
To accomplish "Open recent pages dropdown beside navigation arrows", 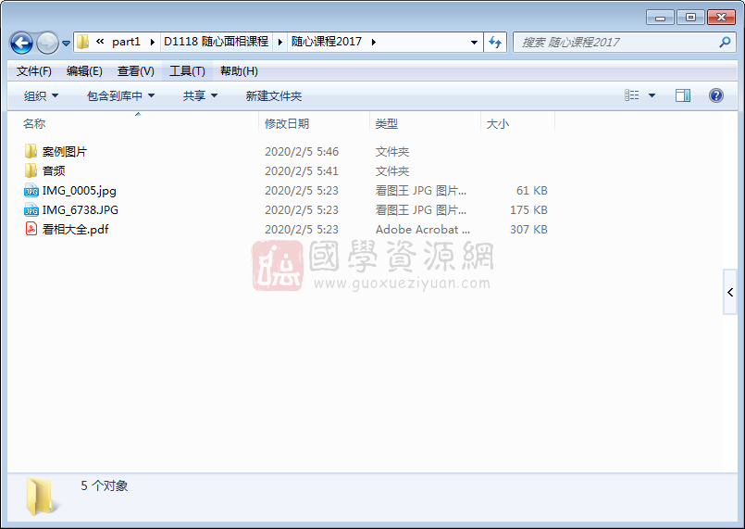I will pos(66,44).
